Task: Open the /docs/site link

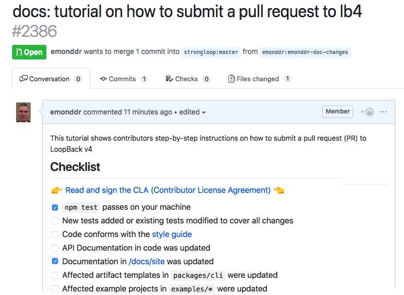Action: coord(147,262)
